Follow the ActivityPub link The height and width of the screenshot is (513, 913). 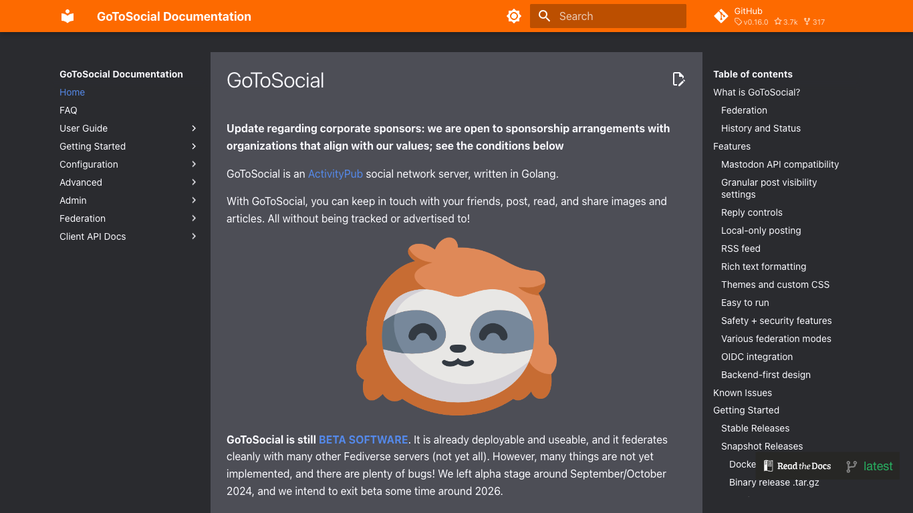pyautogui.click(x=335, y=174)
